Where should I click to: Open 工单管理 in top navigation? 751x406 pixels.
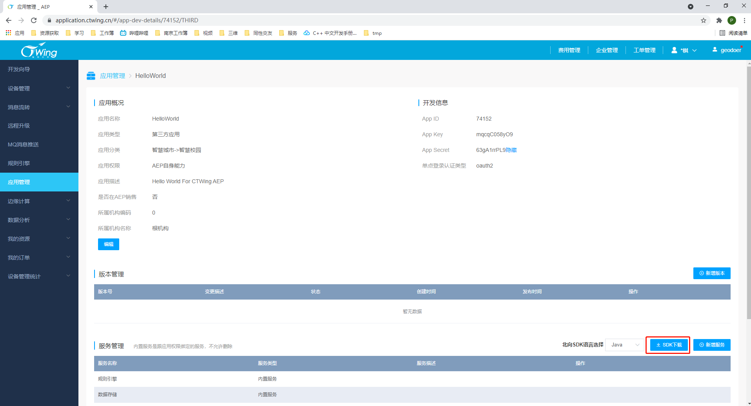644,50
